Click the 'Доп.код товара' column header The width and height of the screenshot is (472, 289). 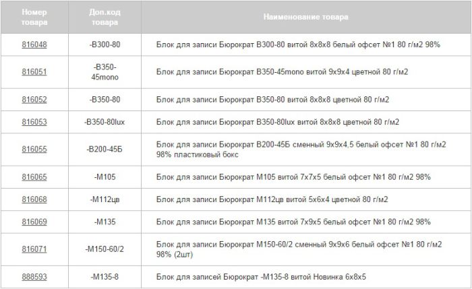105,17
